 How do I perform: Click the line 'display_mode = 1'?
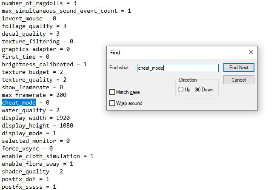coord(29,133)
